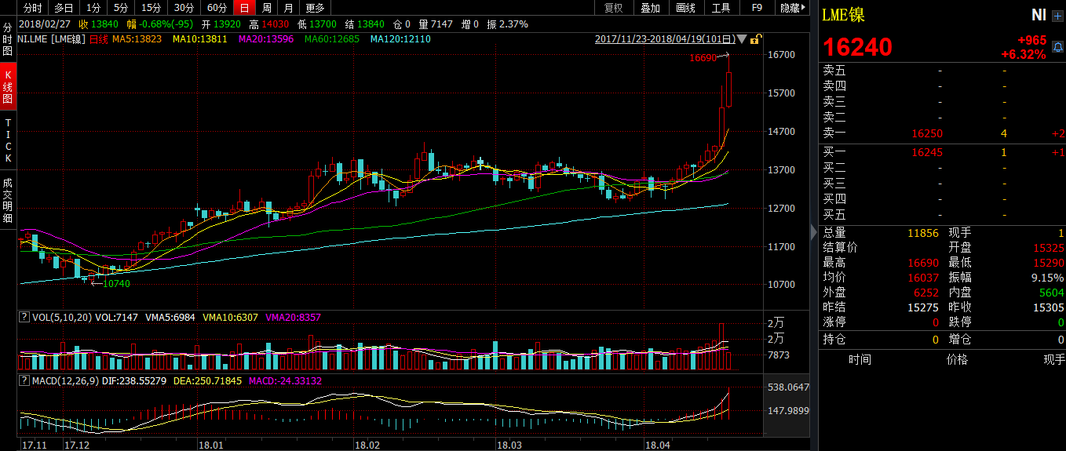Switch to the 分时 intraday tab
This screenshot has height=451, width=1066.
pos(32,8)
